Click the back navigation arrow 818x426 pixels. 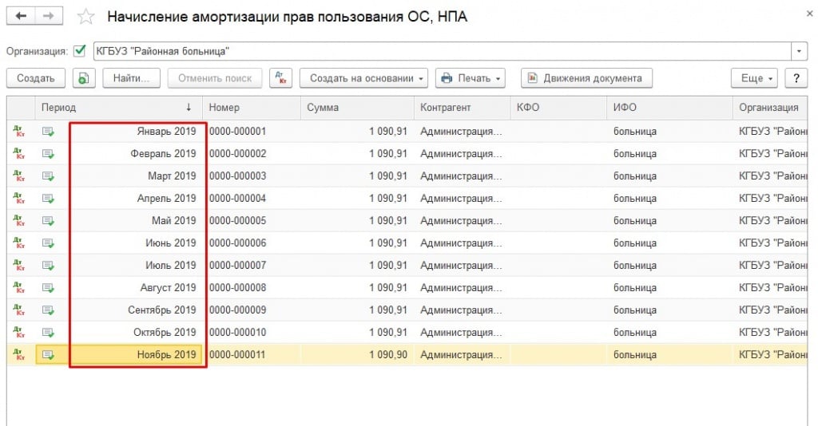pos(21,17)
